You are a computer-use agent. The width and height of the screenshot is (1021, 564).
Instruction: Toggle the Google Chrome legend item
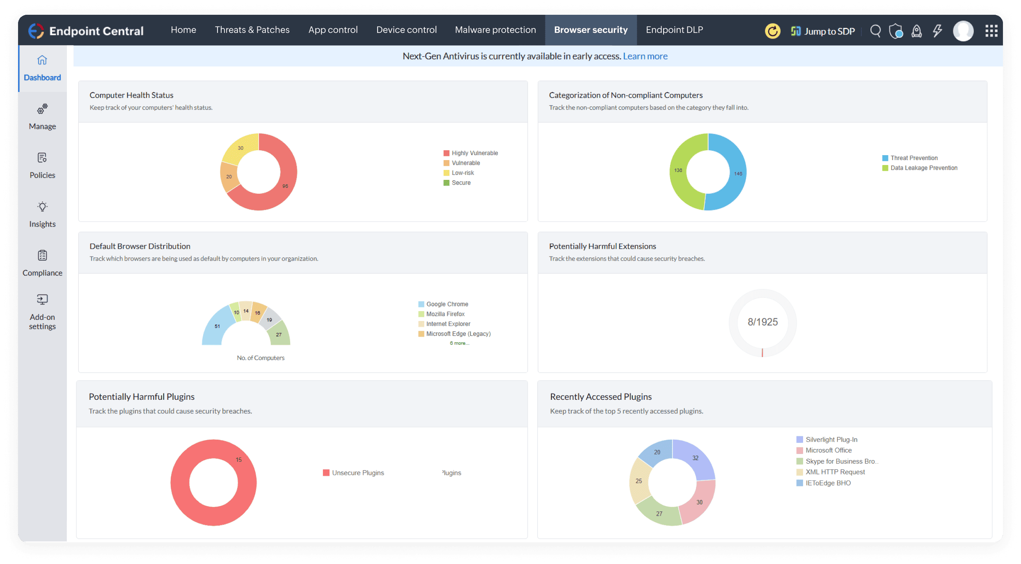click(x=446, y=304)
